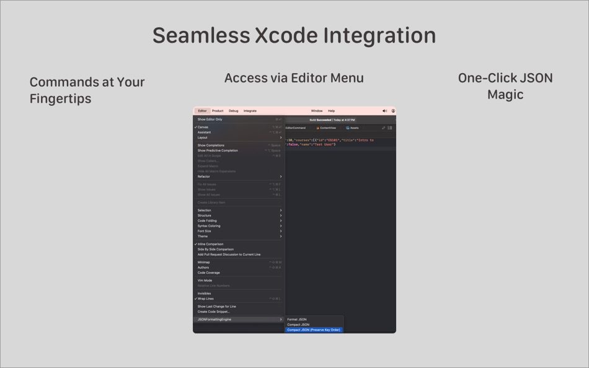The width and height of the screenshot is (589, 368).
Task: Open the Window menu
Action: click(x=317, y=110)
